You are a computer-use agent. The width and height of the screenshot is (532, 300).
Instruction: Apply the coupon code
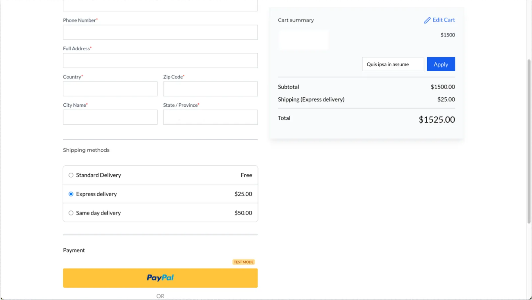point(441,64)
